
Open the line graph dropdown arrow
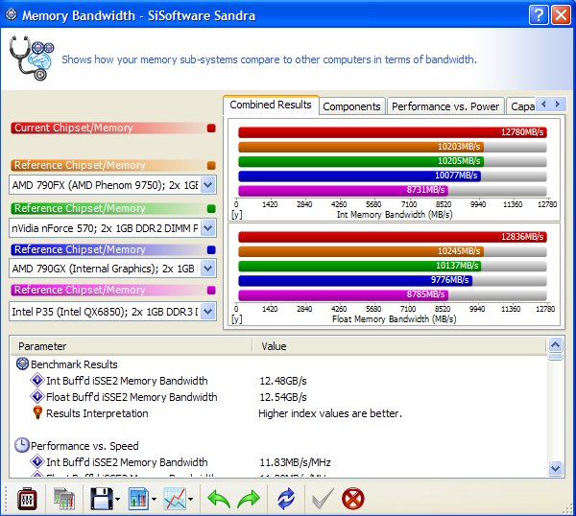[x=191, y=499]
